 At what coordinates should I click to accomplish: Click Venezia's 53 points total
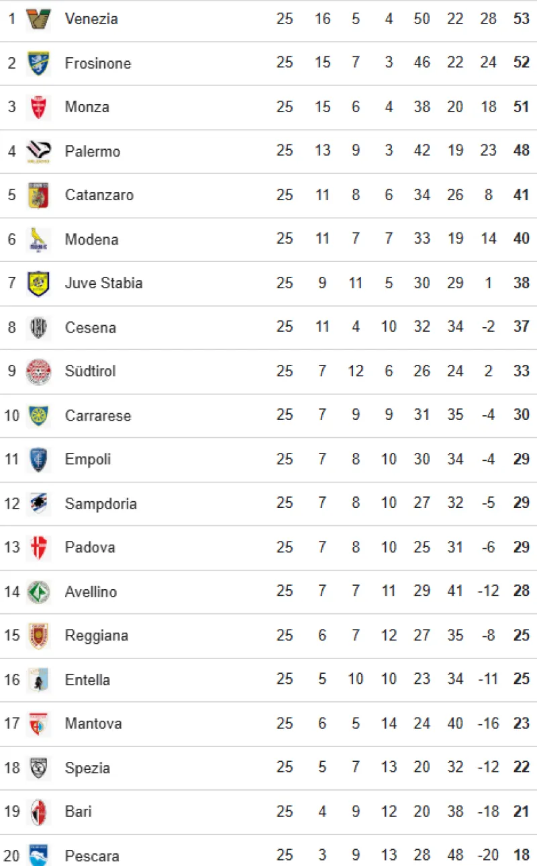522,19
